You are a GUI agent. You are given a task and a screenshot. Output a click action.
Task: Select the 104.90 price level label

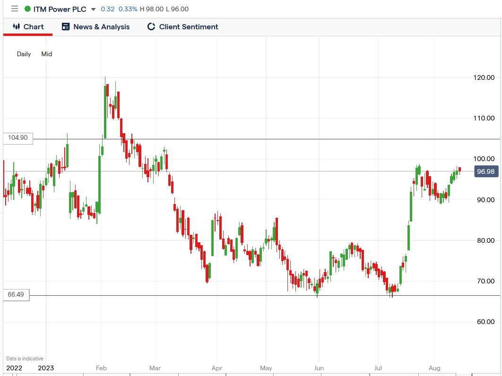18,138
